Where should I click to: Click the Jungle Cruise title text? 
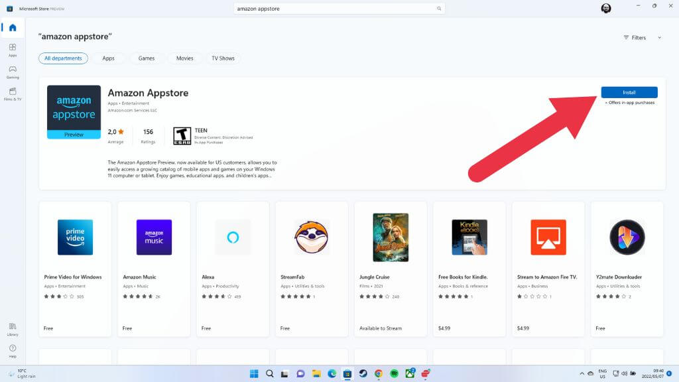coord(374,277)
